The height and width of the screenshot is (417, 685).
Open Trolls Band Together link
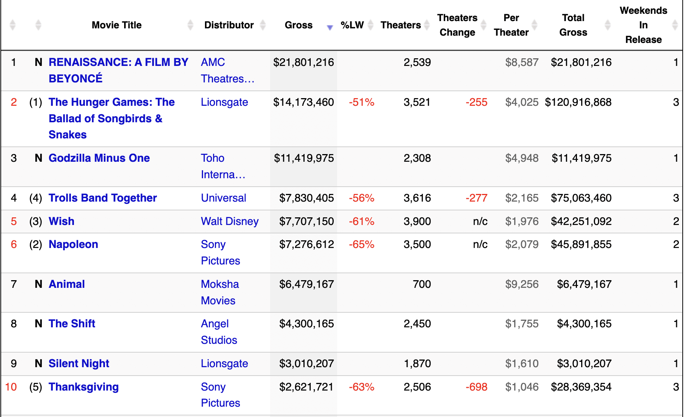pos(103,198)
